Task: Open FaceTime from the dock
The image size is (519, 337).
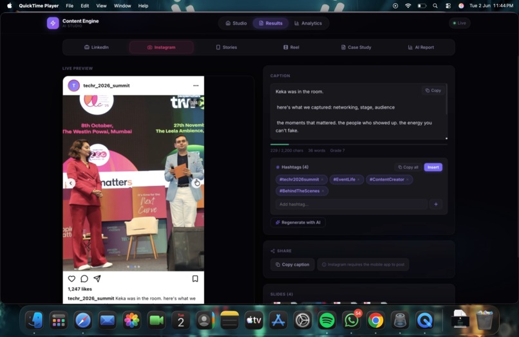Action: coord(156,320)
